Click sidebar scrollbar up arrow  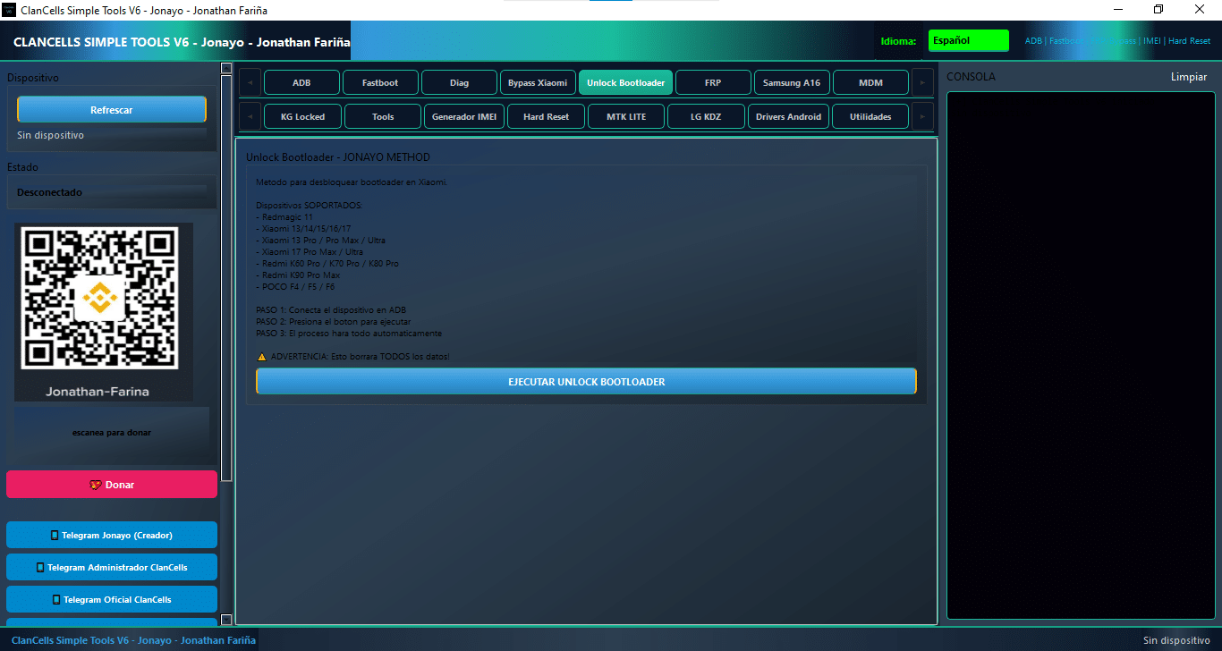point(226,68)
